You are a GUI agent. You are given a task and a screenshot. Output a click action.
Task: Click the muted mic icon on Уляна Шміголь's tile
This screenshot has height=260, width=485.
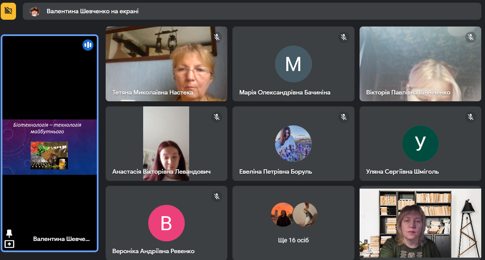coord(471,117)
